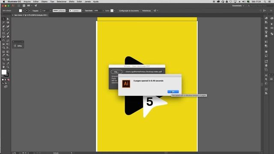Open the Arquivo menu
274x154 pixels.
[x=27, y=2]
